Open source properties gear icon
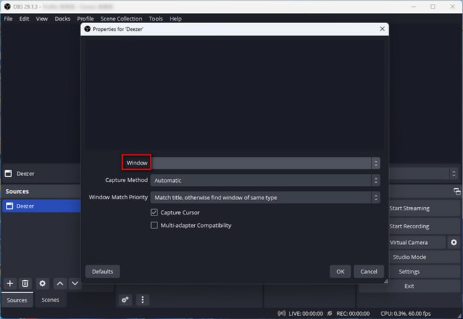463x319 pixels. (x=42, y=284)
